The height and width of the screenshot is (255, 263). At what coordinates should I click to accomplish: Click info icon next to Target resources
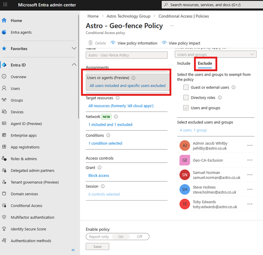tap(118, 98)
